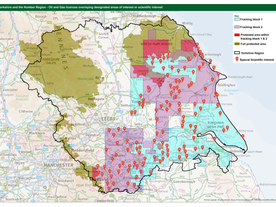Click the Huddersfield label
276x207 pixels.
click(82, 150)
